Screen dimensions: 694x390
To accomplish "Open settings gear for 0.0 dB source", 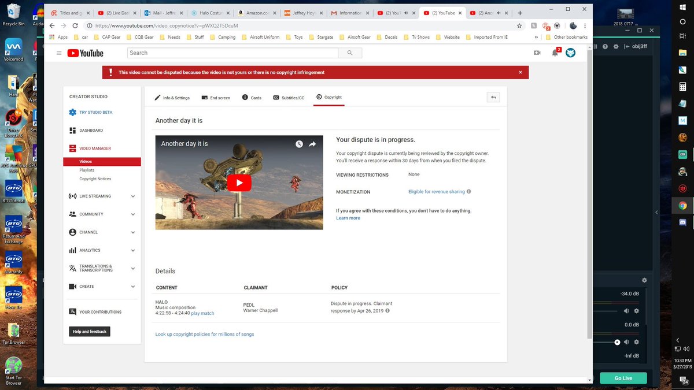I will pos(637,342).
